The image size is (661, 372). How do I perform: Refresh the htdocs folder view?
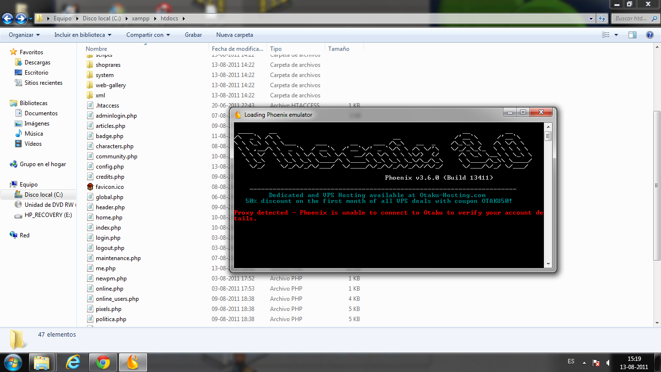click(602, 18)
